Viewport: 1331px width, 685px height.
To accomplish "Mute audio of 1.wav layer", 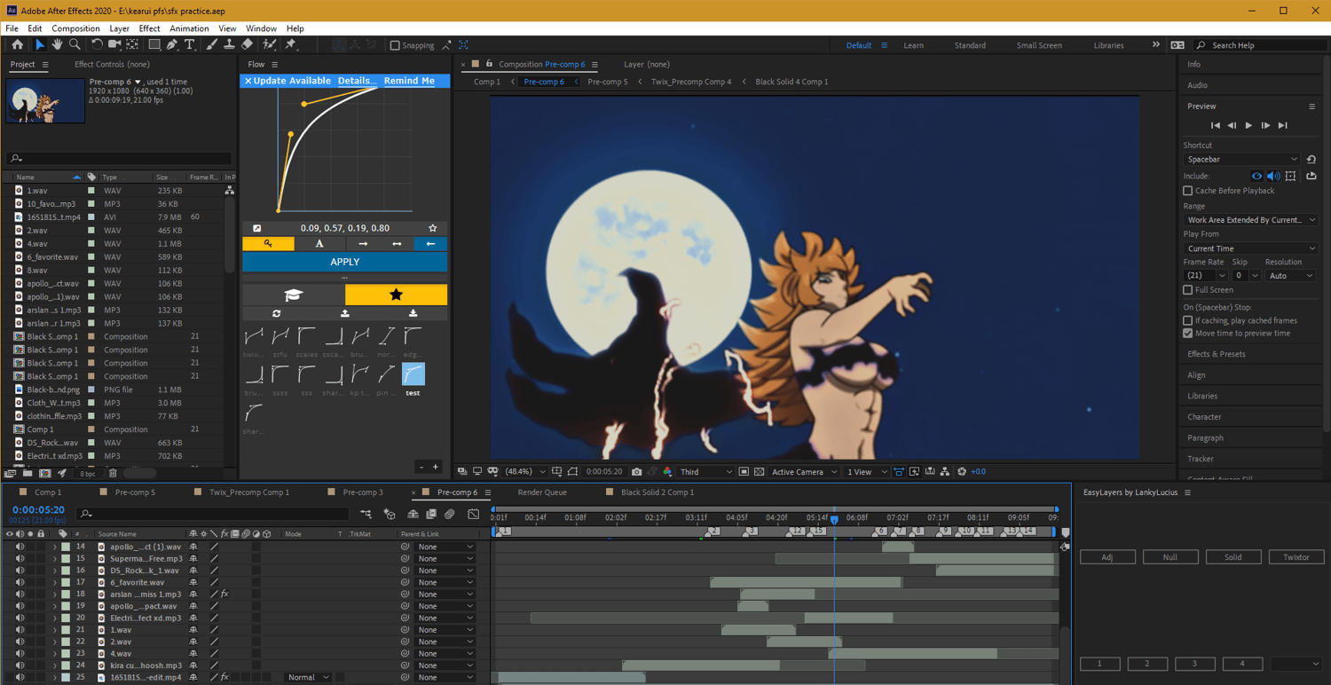I will (20, 630).
